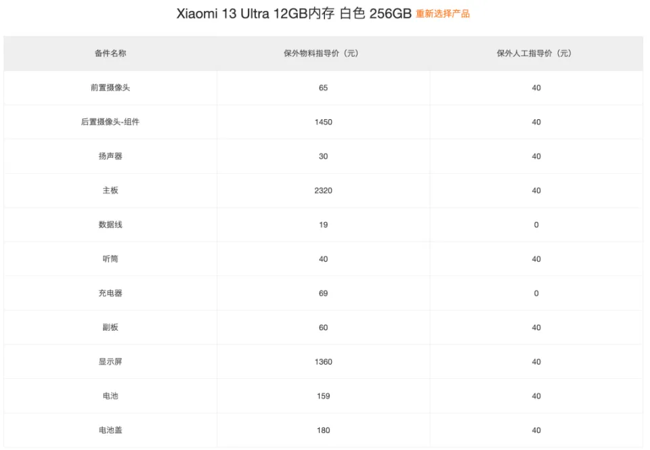Image resolution: width=650 pixels, height=450 pixels.
Task: Click the 备件名称 column header
Action: [x=110, y=53]
